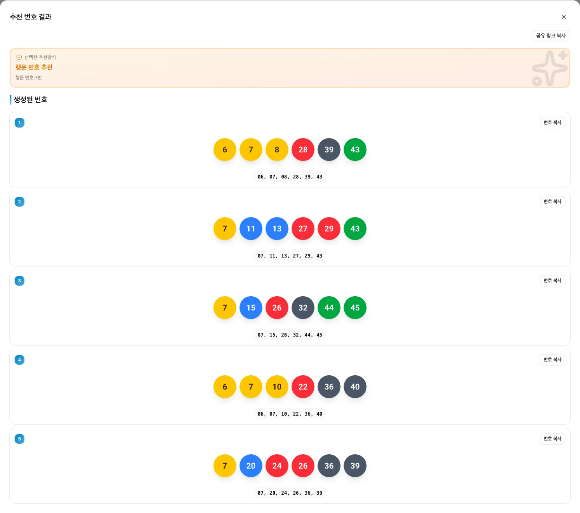This screenshot has height=513, width=580.
Task: Click the blue badge number 5
Action: click(x=20, y=439)
